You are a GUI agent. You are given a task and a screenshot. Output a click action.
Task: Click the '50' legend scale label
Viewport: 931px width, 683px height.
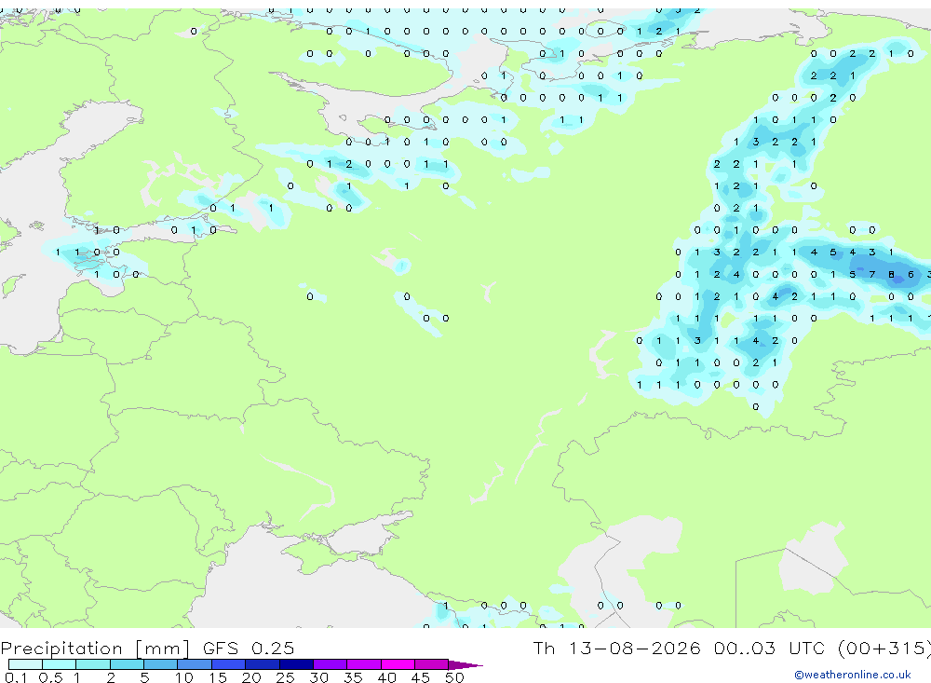point(454,677)
